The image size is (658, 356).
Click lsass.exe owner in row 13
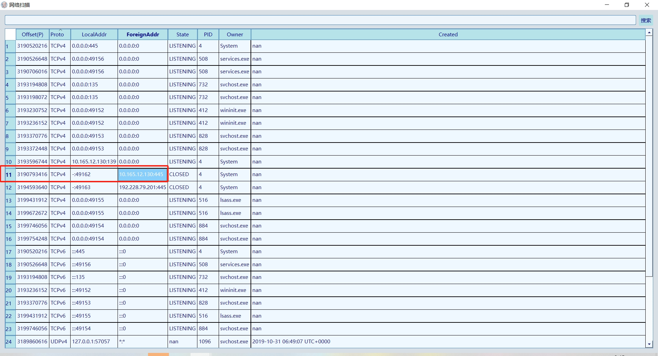235,200
